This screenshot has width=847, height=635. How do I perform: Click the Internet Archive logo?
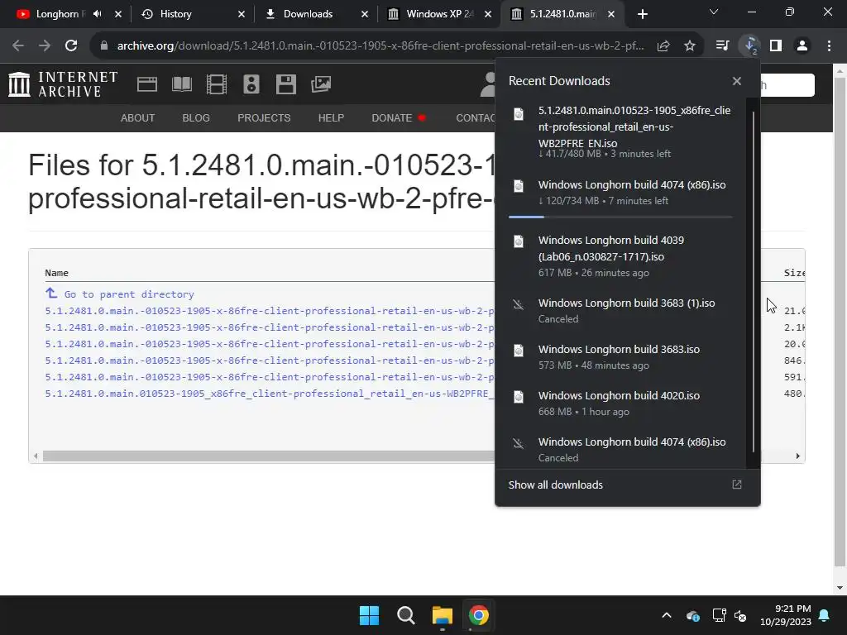coord(63,84)
